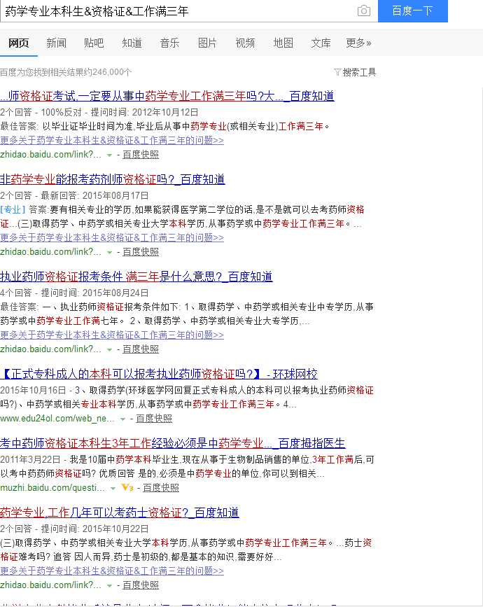Click the 百度一下 search button
Screen dimensions: 483x607
[x=412, y=11]
